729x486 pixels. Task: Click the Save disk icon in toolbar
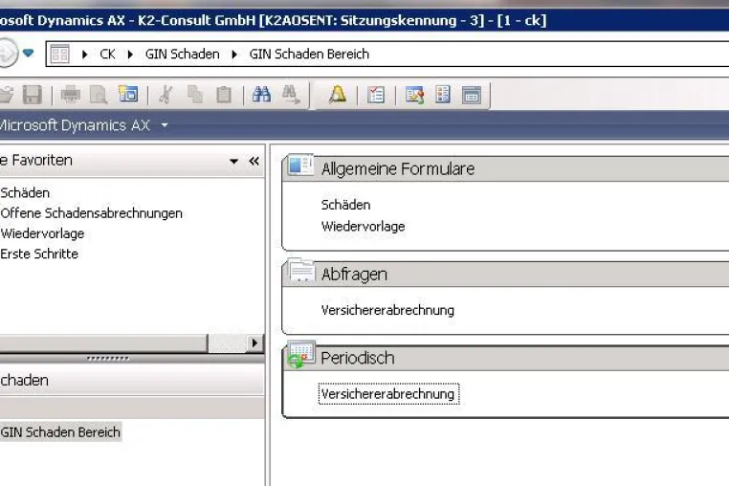pyautogui.click(x=33, y=95)
